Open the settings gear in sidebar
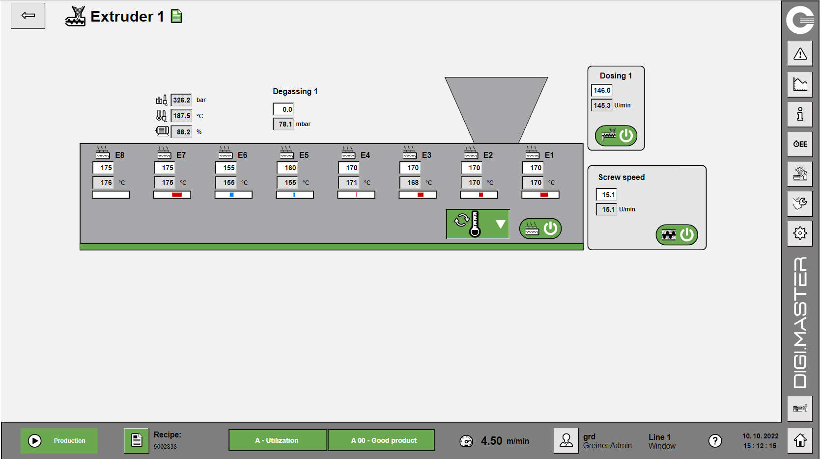 tap(800, 233)
